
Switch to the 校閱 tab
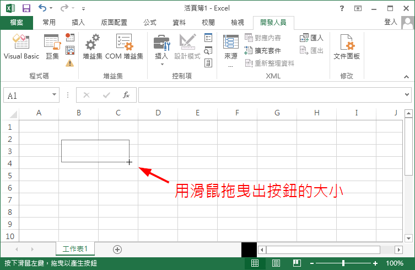[x=208, y=23]
